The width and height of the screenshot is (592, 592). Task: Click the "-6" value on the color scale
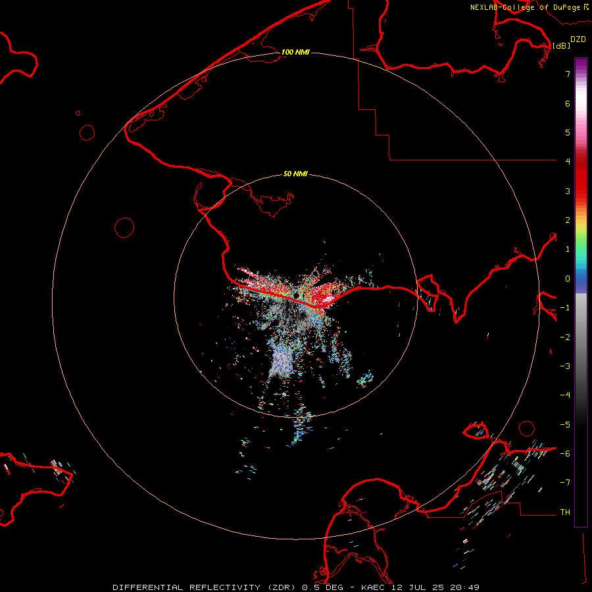[565, 454]
